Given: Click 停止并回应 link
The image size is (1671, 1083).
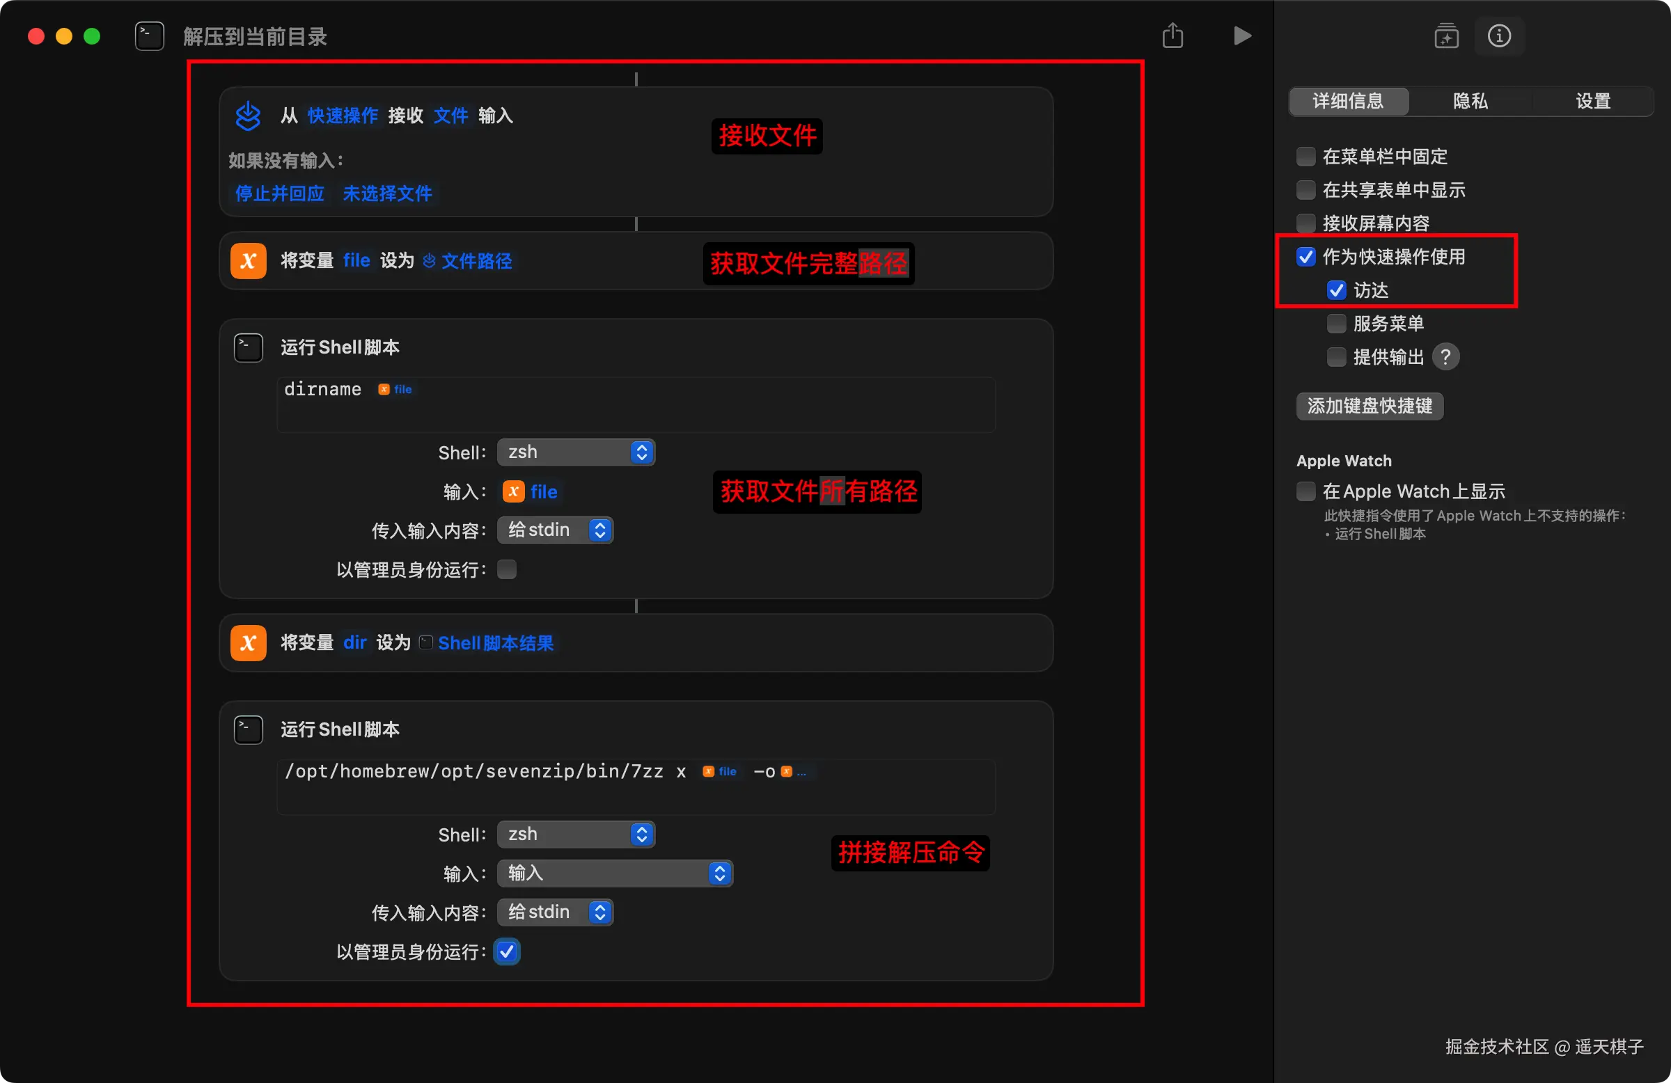Looking at the screenshot, I should coord(279,193).
